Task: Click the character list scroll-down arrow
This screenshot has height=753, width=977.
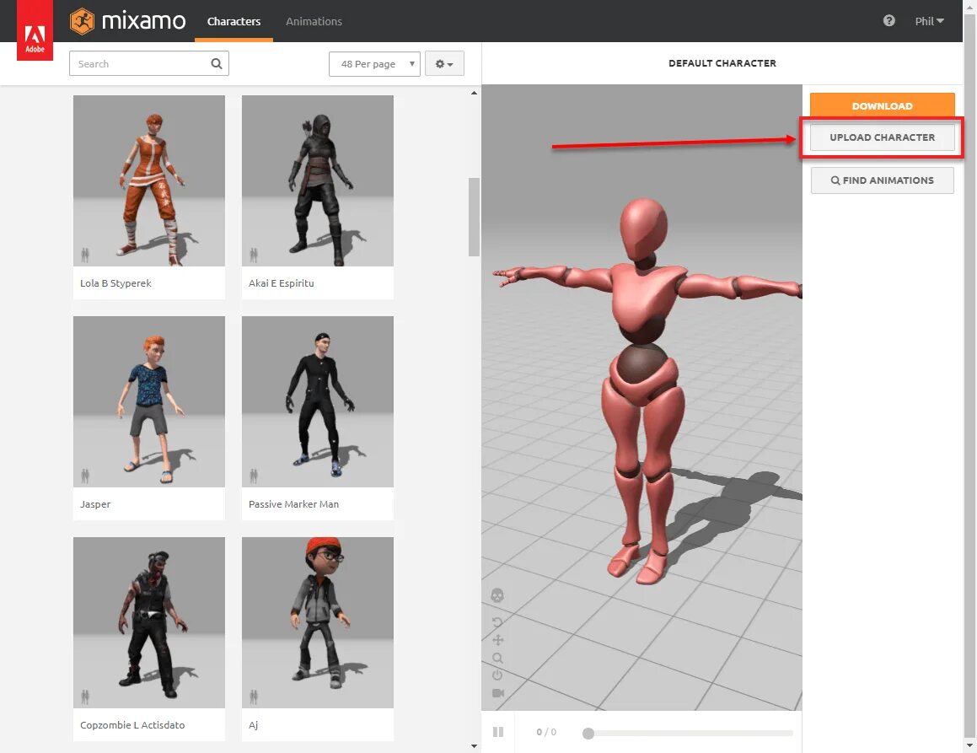Action: click(x=474, y=745)
